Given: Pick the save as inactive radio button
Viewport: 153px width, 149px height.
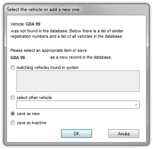Looking at the screenshot, I should tap(13, 123).
